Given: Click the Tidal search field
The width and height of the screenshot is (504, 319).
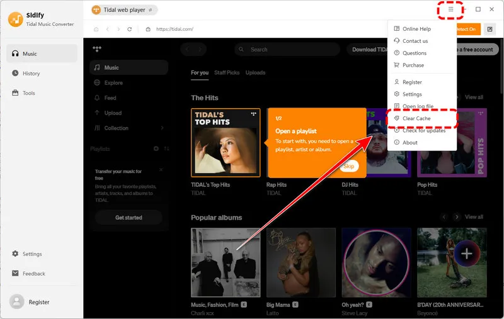Looking at the screenshot, I should 287,50.
